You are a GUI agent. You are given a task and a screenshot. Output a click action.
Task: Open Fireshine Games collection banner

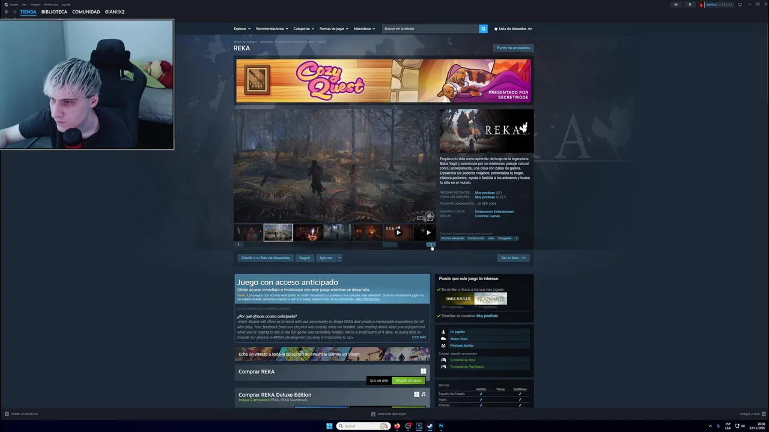(x=332, y=354)
